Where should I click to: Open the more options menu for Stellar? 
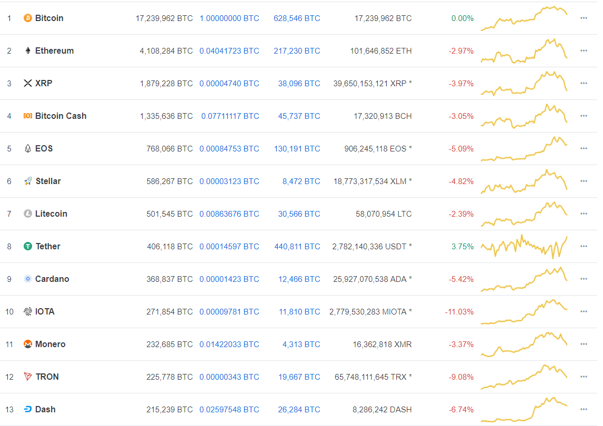pyautogui.click(x=584, y=181)
